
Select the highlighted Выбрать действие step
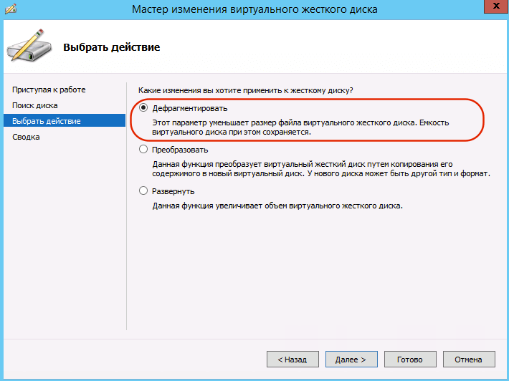point(47,121)
